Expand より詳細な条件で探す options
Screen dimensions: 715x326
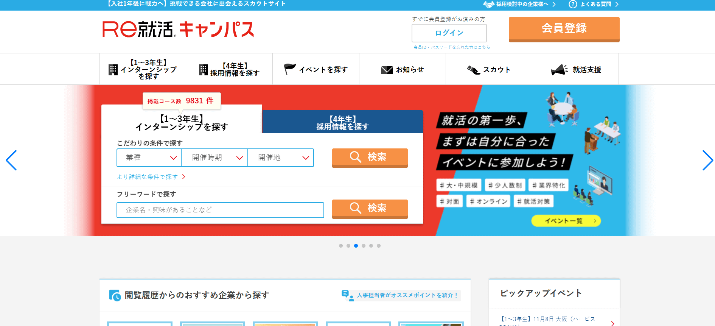(x=151, y=177)
